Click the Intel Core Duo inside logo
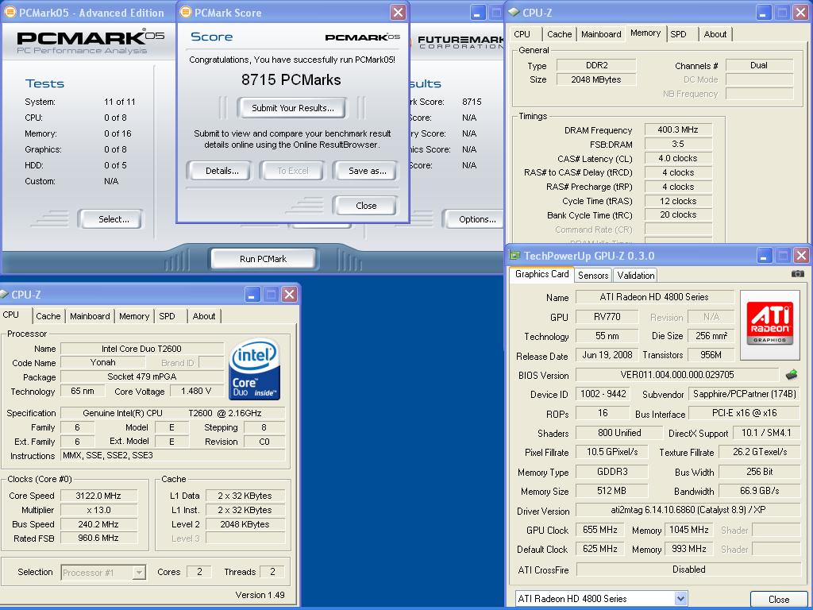Viewport: 813px width, 610px height. point(254,369)
